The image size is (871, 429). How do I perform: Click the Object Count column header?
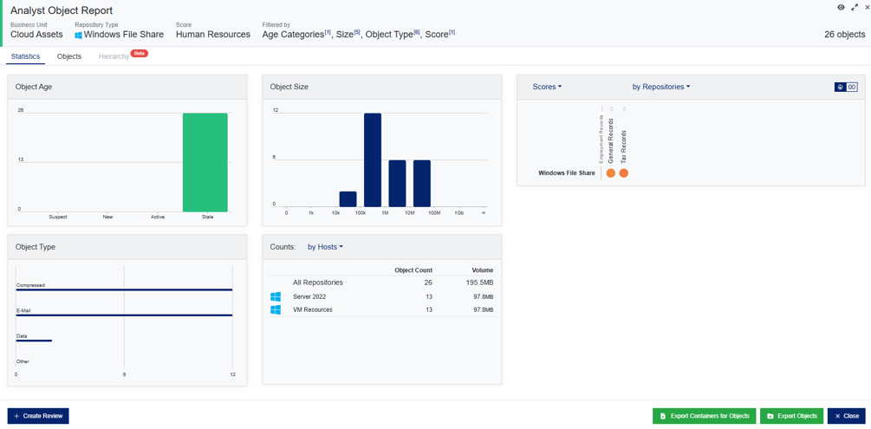(x=413, y=270)
